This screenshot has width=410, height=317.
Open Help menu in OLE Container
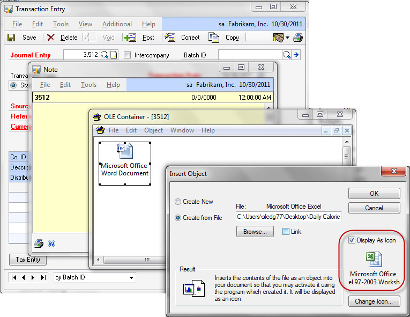(x=208, y=130)
